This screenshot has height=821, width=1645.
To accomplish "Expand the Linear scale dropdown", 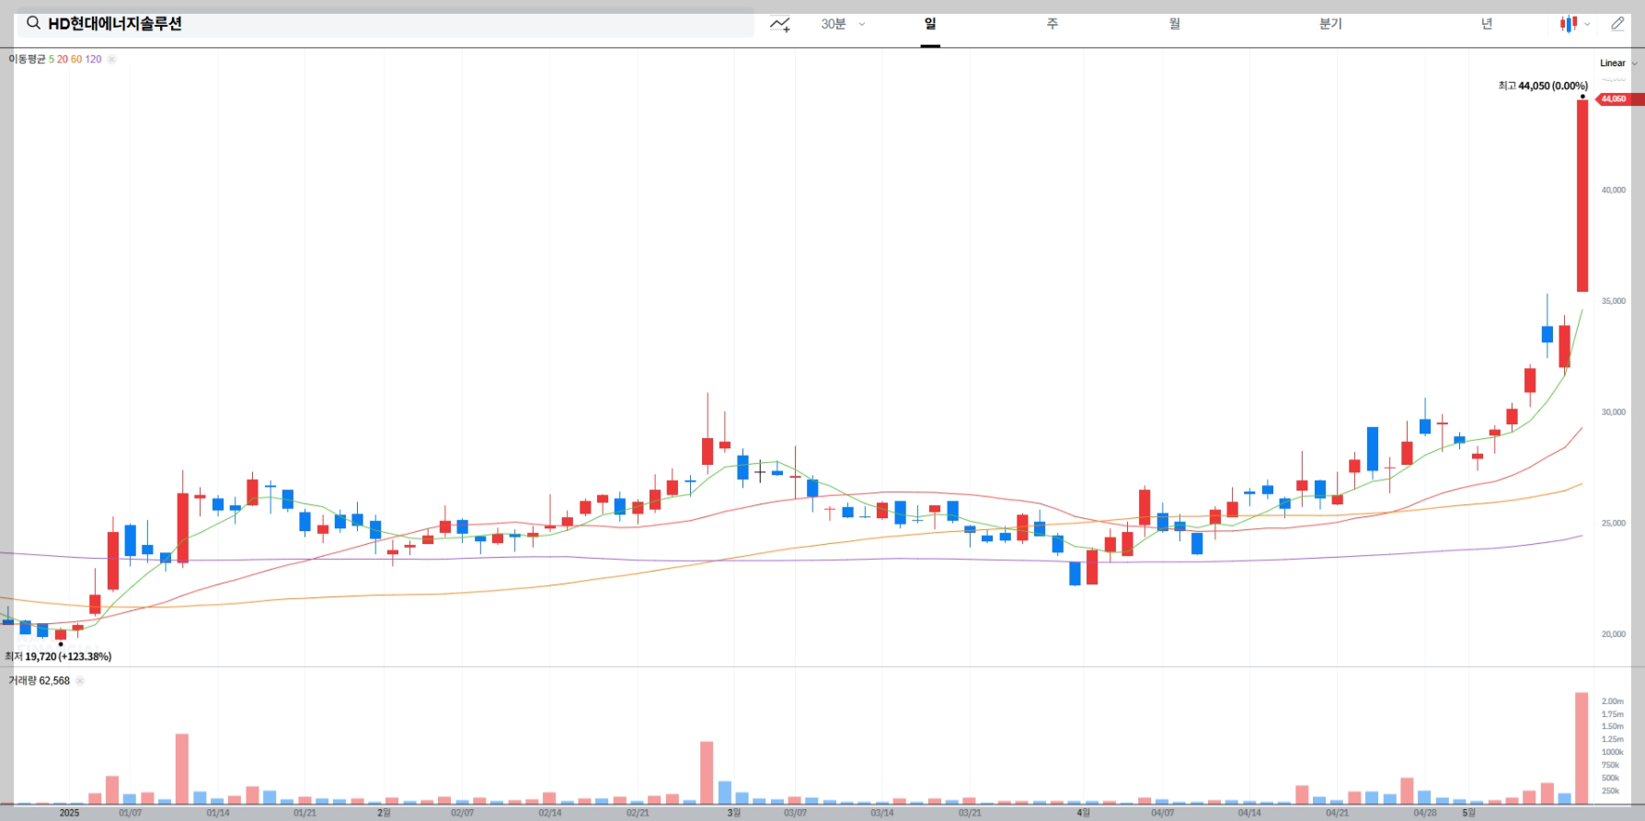I will (1618, 64).
